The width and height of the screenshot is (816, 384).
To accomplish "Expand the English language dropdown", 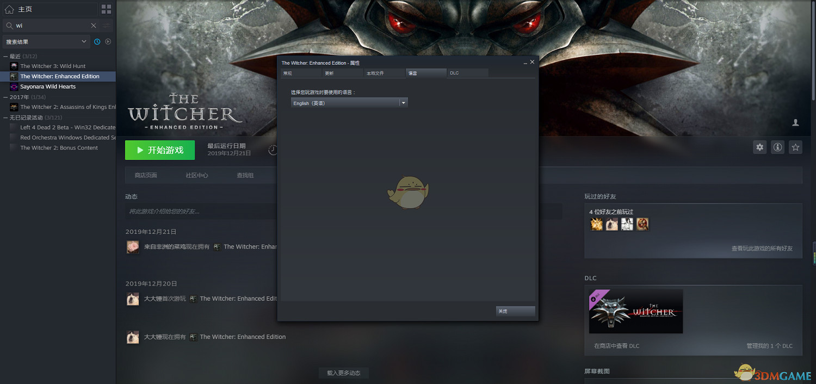I will tap(403, 103).
